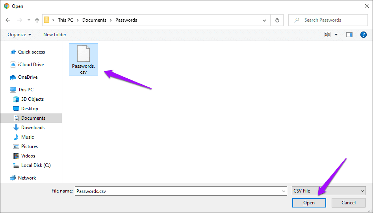
Task: Open Local Disk (C:) drive
Action: pyautogui.click(x=36, y=165)
